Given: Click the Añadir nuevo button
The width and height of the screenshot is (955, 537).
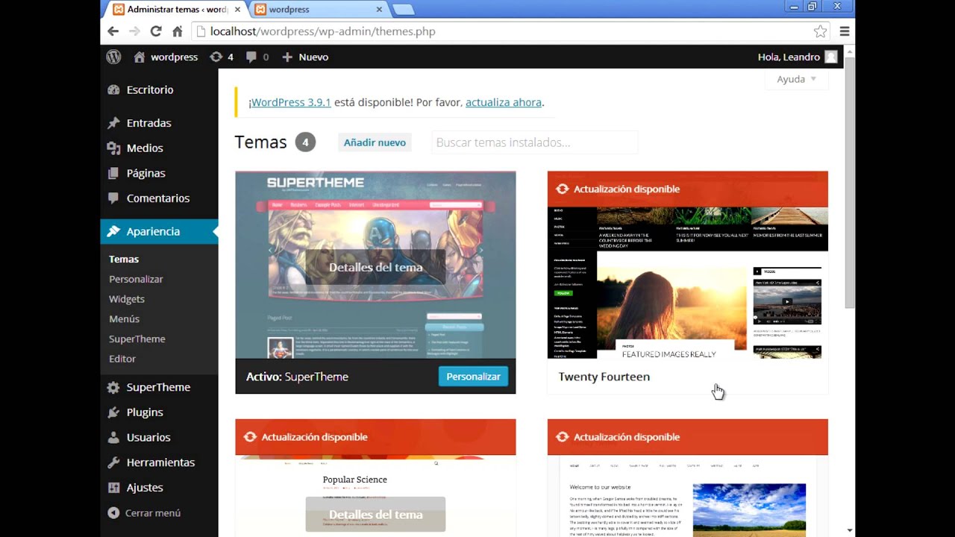Looking at the screenshot, I should (375, 142).
